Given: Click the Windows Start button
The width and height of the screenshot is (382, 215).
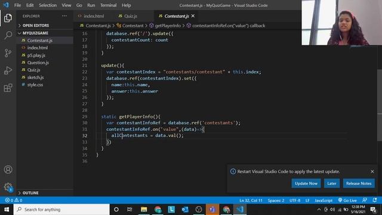Looking at the screenshot, I should pyautogui.click(x=7, y=210).
